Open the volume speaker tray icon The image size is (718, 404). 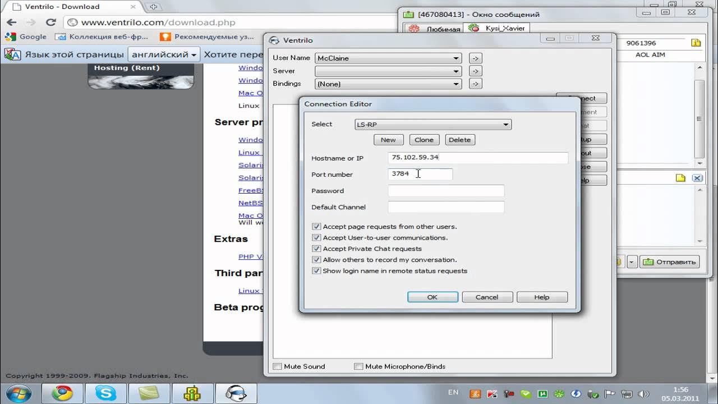(x=643, y=394)
